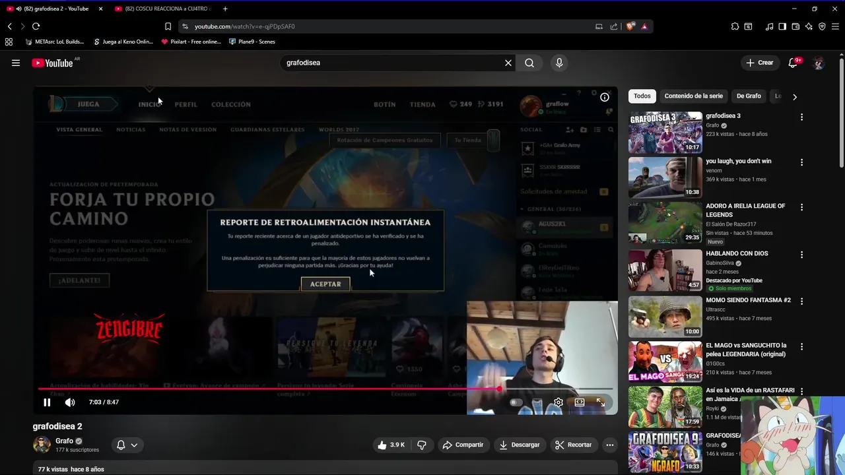Open options for ADORO A IRELIA video
This screenshot has width=845, height=475.
click(x=802, y=207)
